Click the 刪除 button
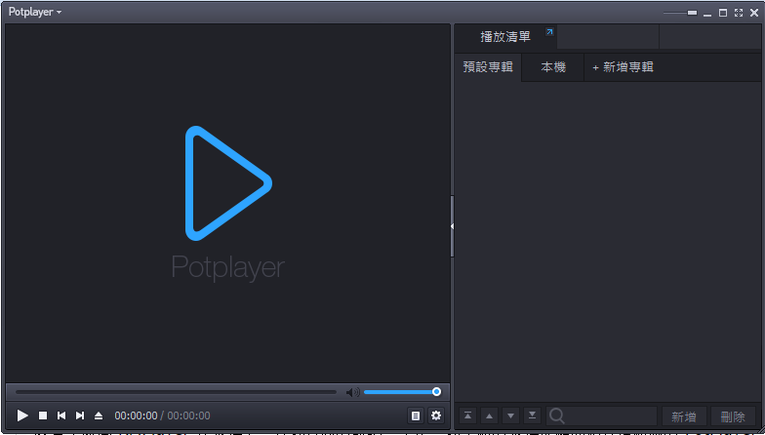 point(733,416)
